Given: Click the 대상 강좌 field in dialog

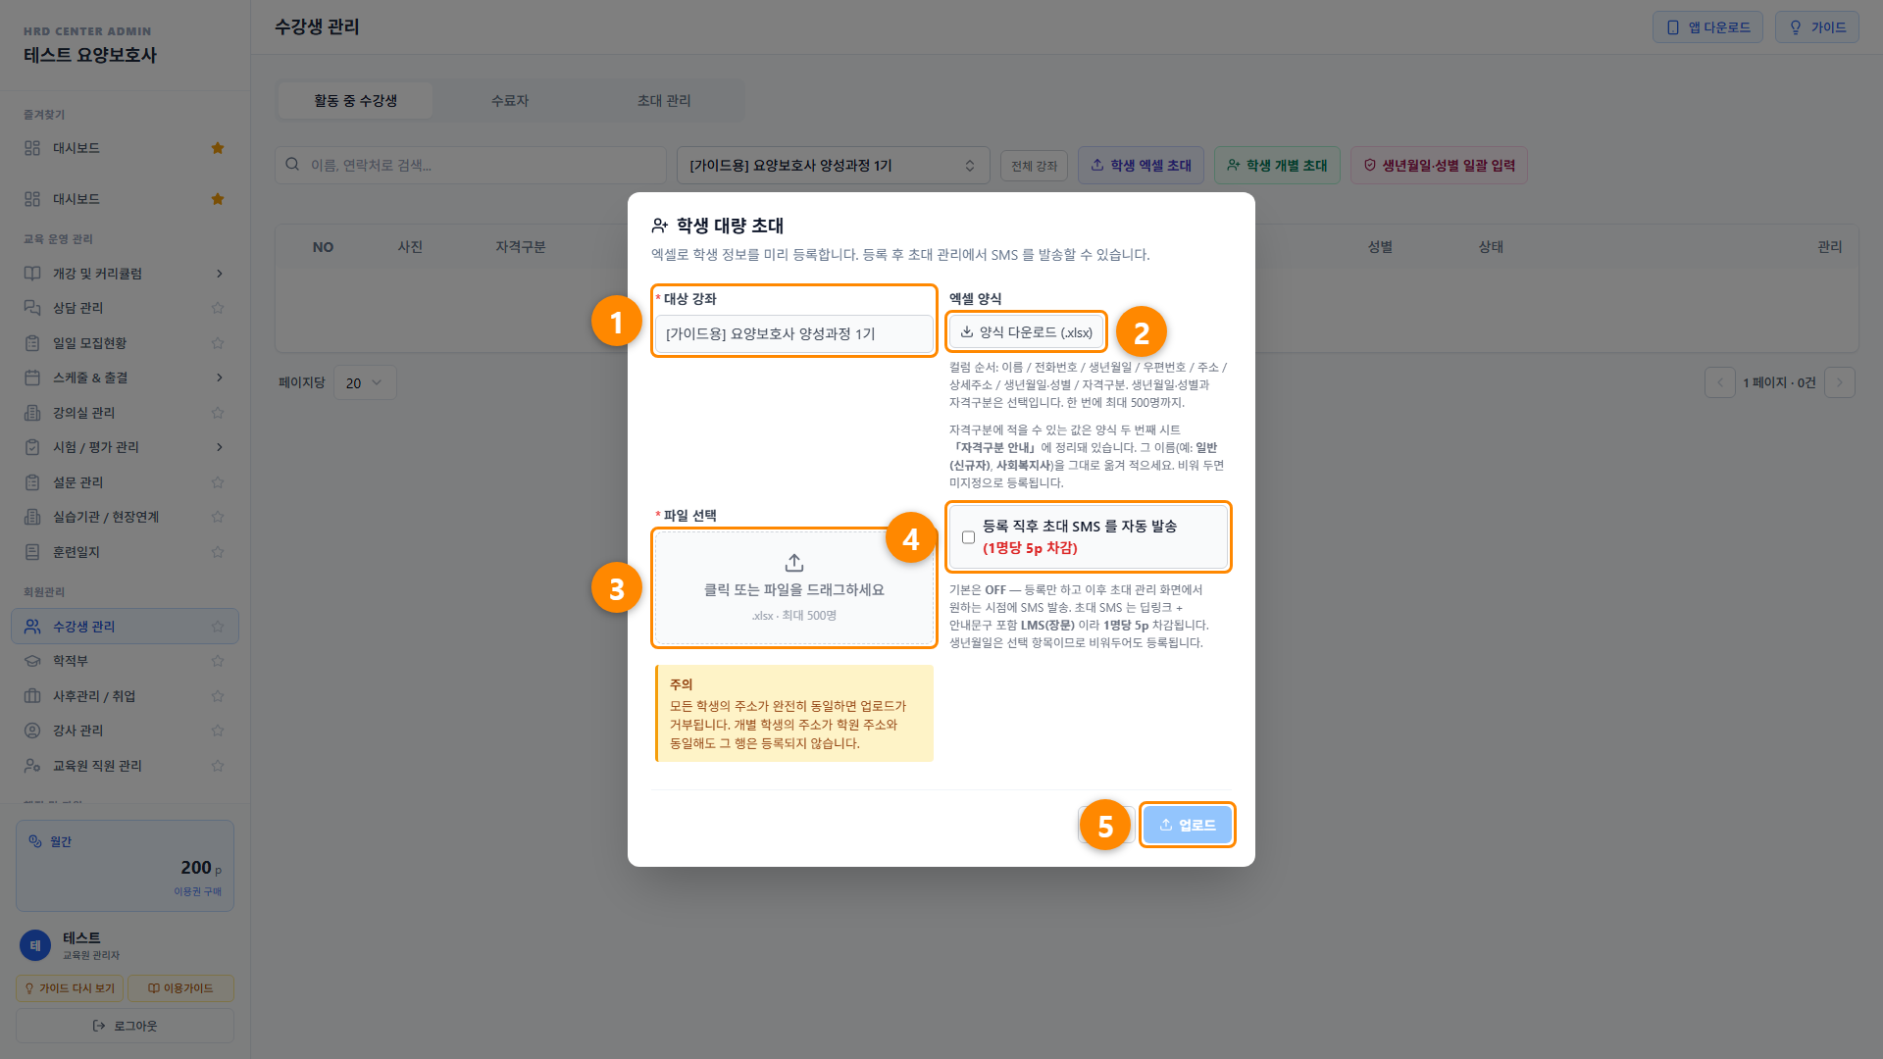Looking at the screenshot, I should [794, 334].
